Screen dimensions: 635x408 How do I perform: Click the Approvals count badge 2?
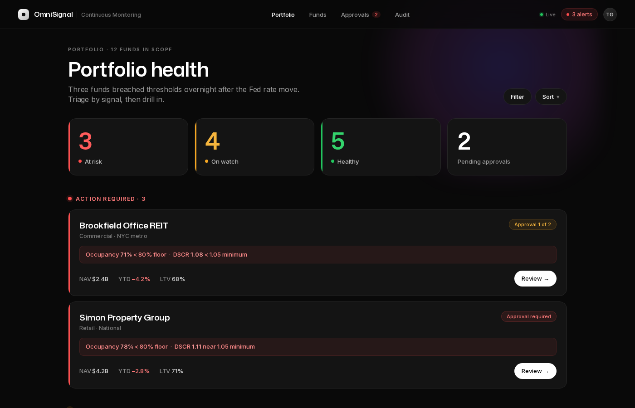click(376, 15)
